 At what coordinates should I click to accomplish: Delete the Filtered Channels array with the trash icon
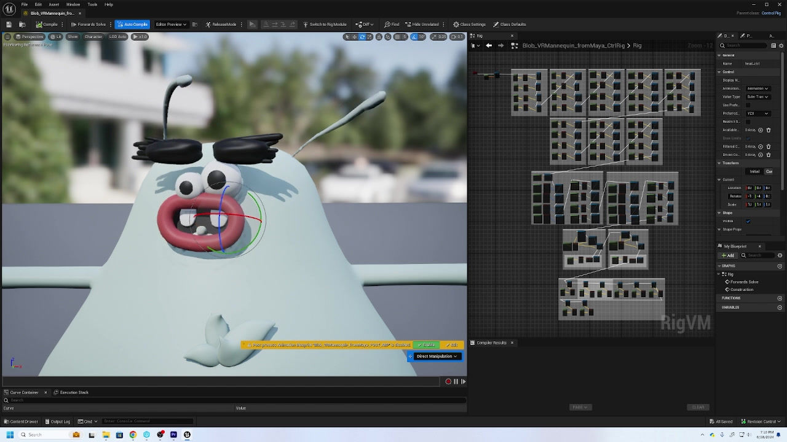pyautogui.click(x=768, y=147)
